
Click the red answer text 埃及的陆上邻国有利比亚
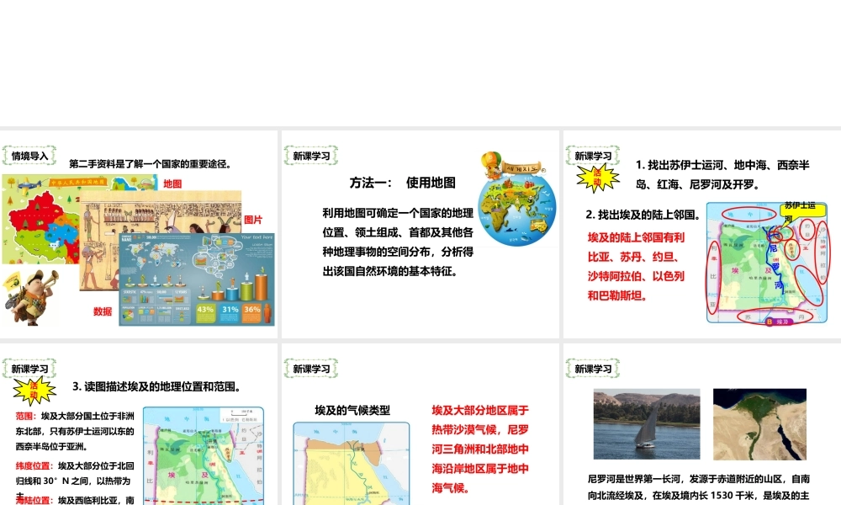pos(636,267)
